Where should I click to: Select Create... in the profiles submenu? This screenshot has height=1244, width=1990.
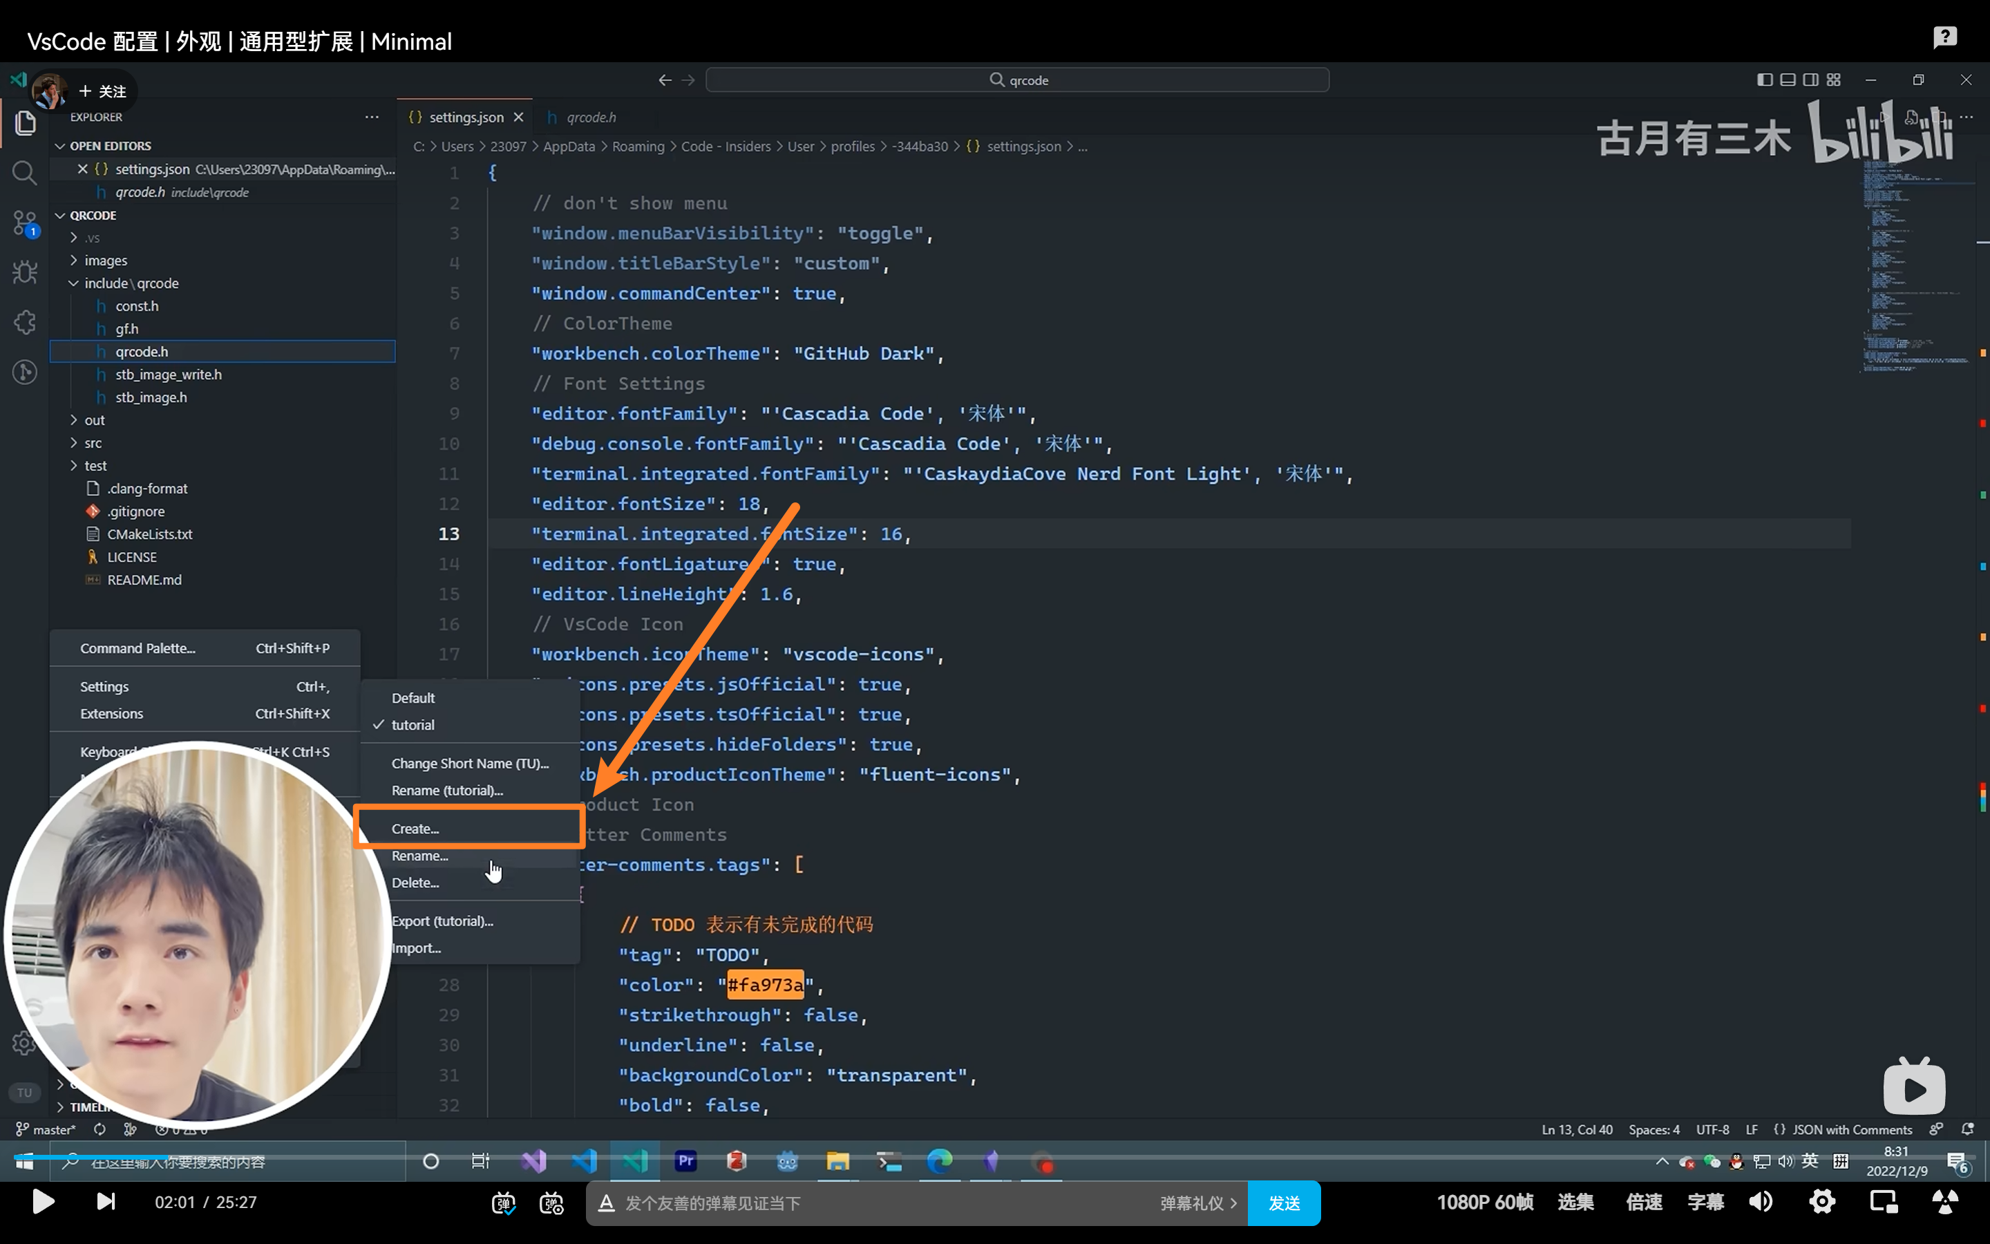click(x=470, y=829)
